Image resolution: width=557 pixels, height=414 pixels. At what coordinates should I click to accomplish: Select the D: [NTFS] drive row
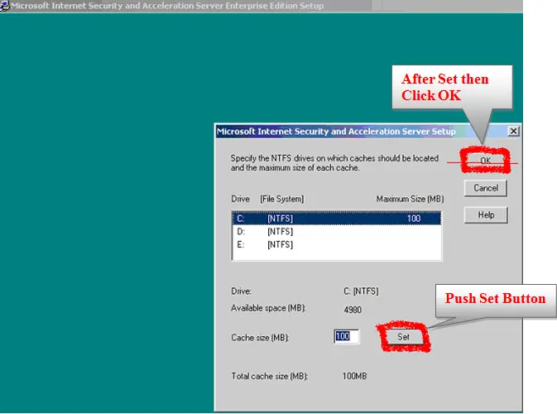(x=336, y=232)
